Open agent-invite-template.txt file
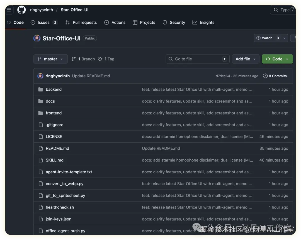 click(69, 172)
